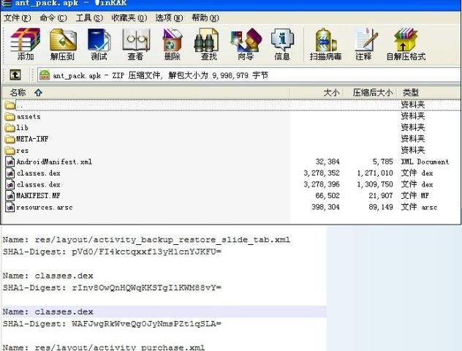Open the 收藏夹(O) menu
The image size is (462, 351).
coord(129,18)
